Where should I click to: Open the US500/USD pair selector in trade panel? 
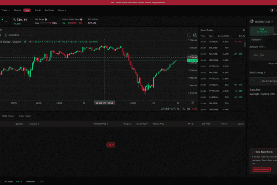coord(261,22)
